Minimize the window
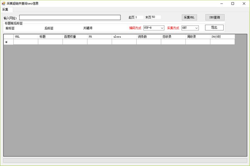Viewport: 250px width, 166px height. 222,3
